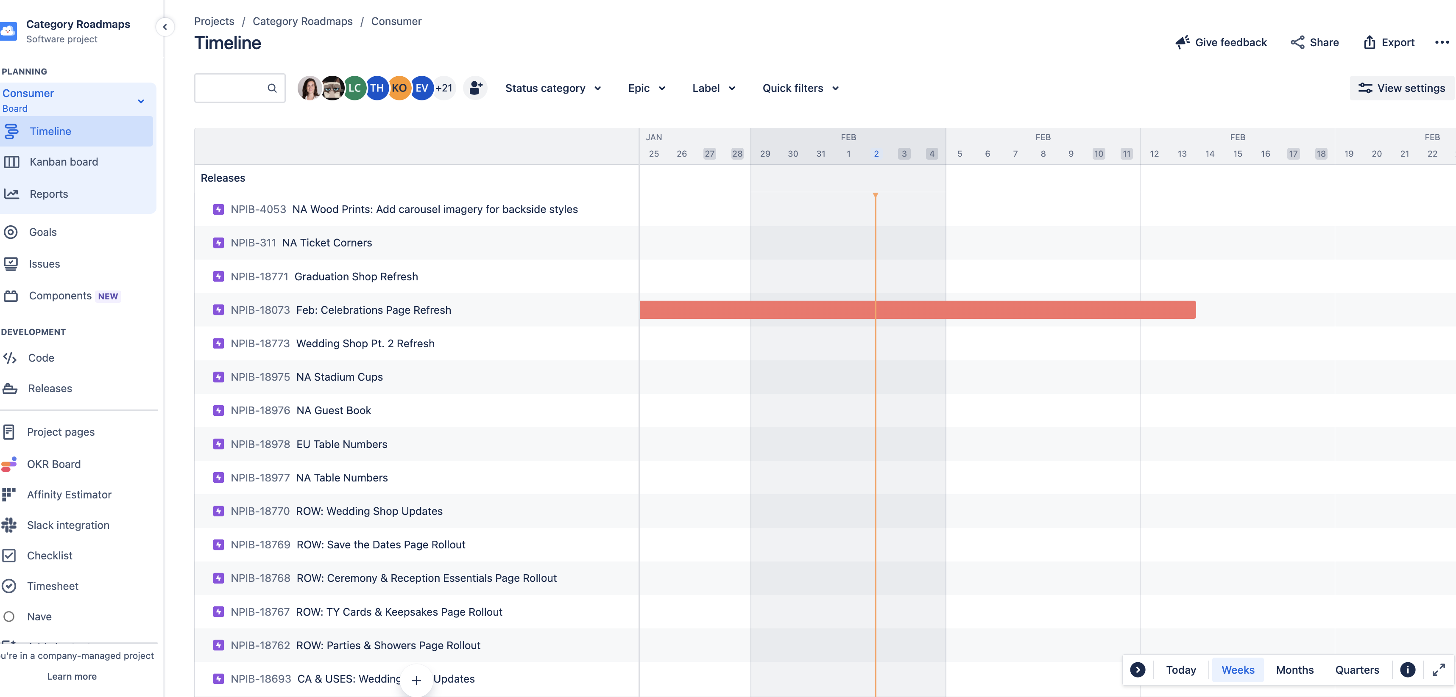Open the Status category dropdown
1456x697 pixels.
pyautogui.click(x=553, y=88)
